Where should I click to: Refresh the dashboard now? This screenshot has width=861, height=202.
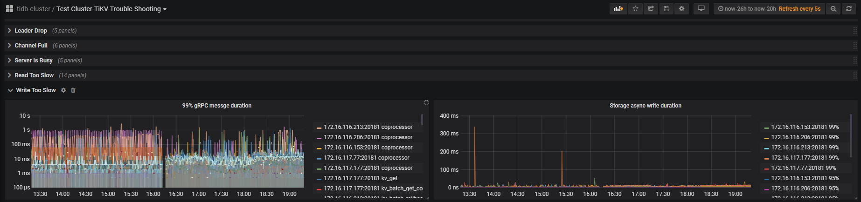click(849, 9)
